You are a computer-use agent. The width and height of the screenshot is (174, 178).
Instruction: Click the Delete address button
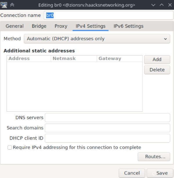pyautogui.click(x=157, y=70)
